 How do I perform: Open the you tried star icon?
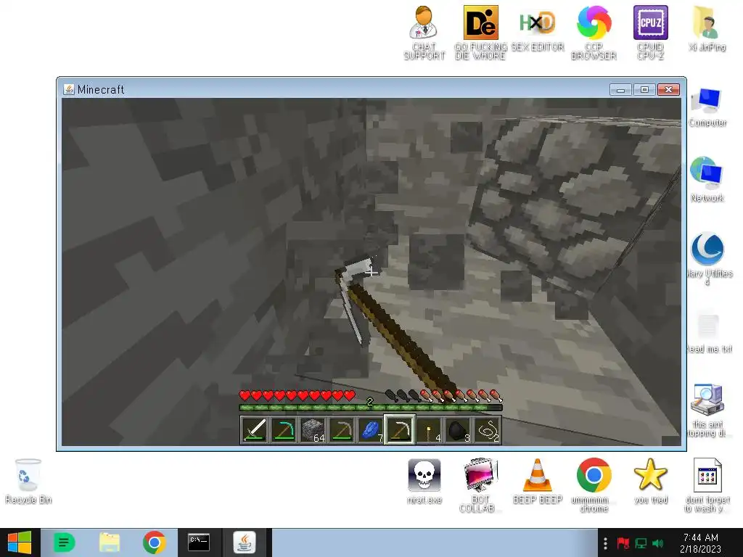[651, 481]
